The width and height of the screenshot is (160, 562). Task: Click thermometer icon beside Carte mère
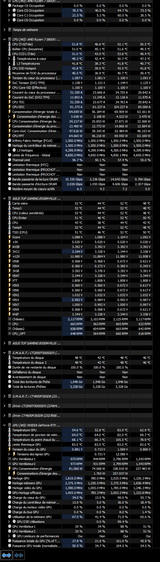(x=10, y=203)
